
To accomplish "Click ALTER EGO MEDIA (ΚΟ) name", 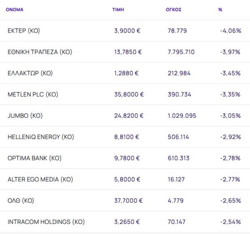I will click(40, 179).
